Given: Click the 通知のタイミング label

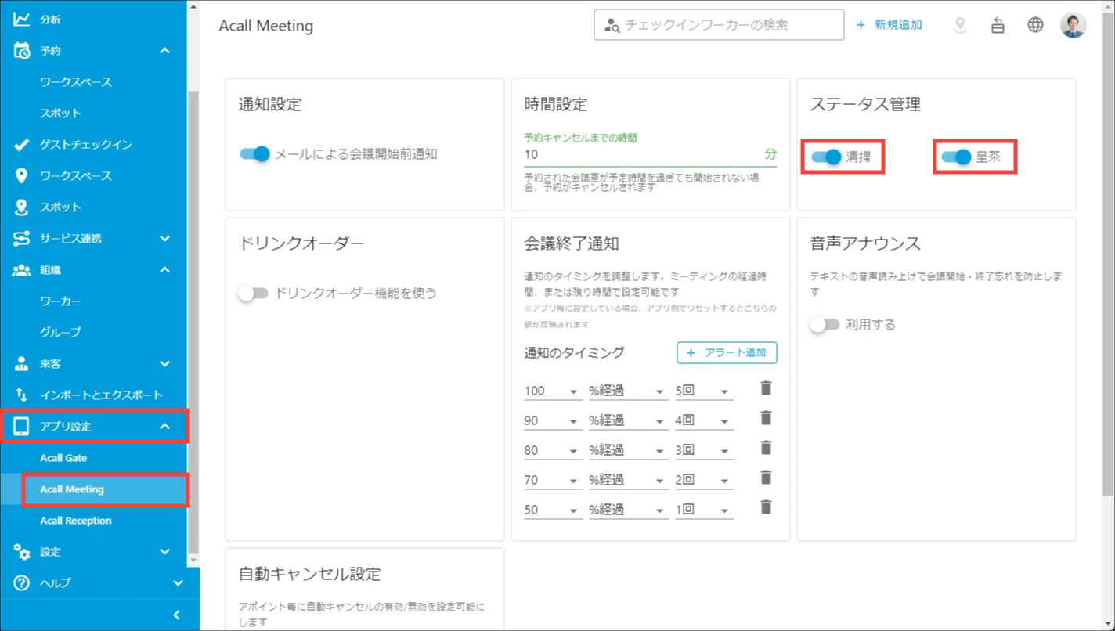Looking at the screenshot, I should coord(574,353).
